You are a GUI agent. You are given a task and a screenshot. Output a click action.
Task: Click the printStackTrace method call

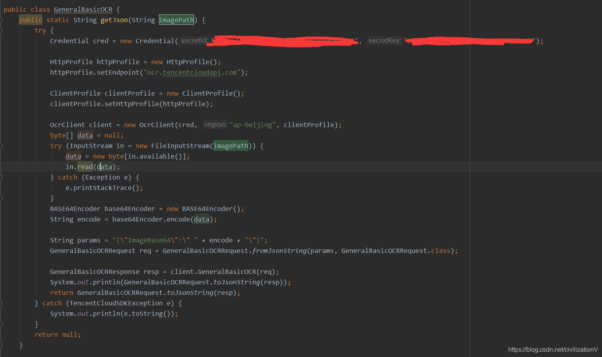click(x=103, y=188)
